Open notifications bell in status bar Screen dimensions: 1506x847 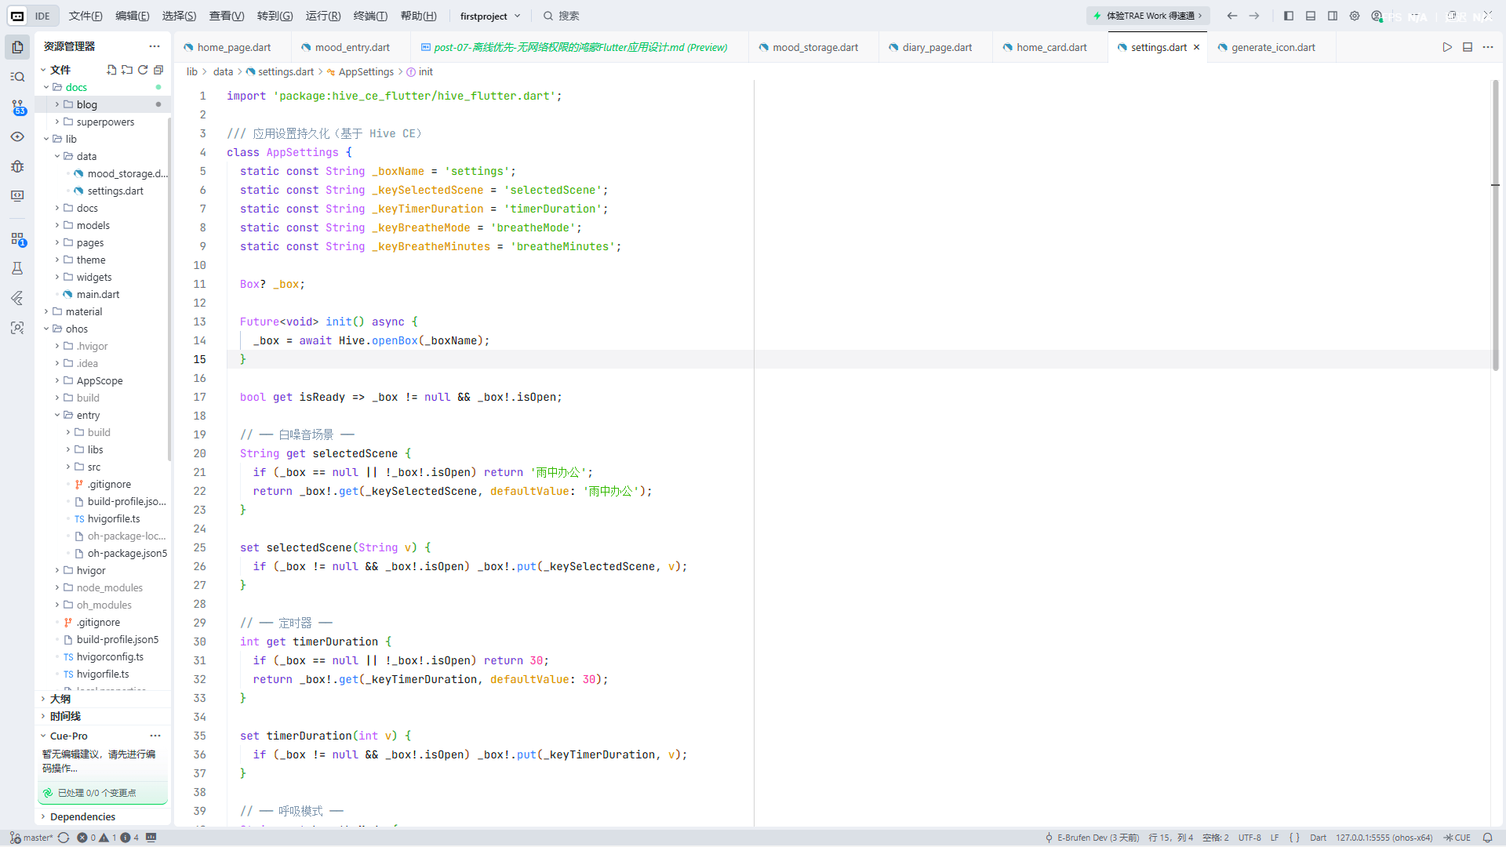(x=1487, y=838)
